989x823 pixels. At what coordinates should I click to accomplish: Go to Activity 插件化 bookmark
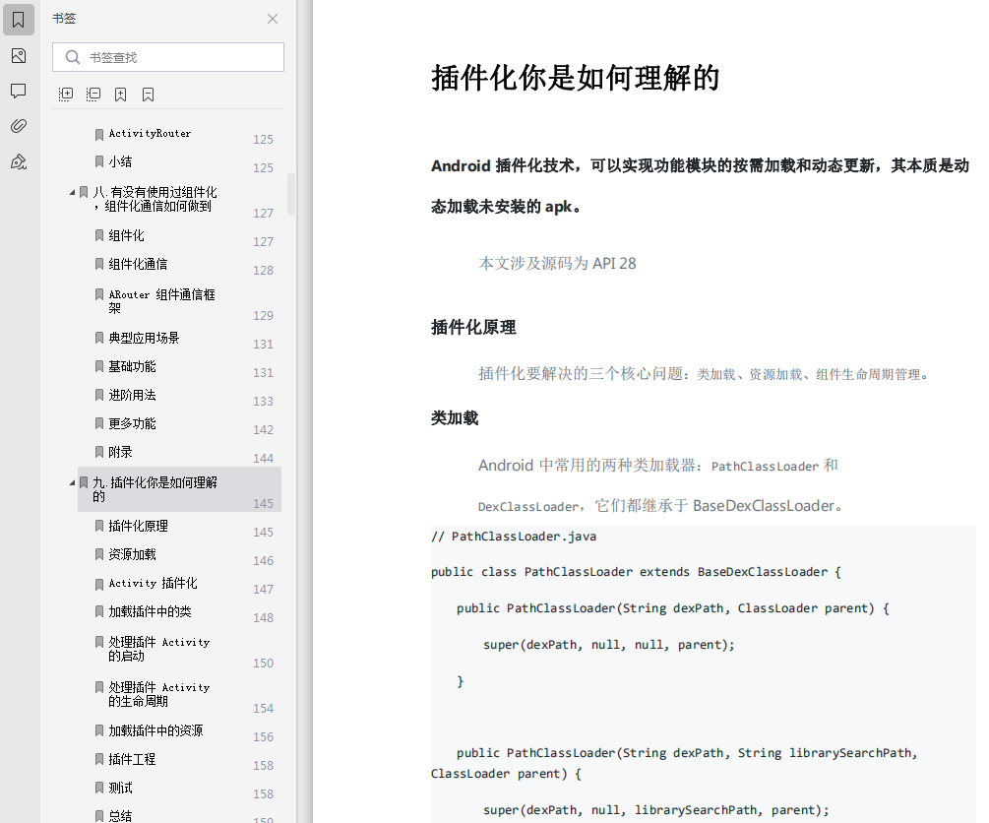pyautogui.click(x=153, y=583)
